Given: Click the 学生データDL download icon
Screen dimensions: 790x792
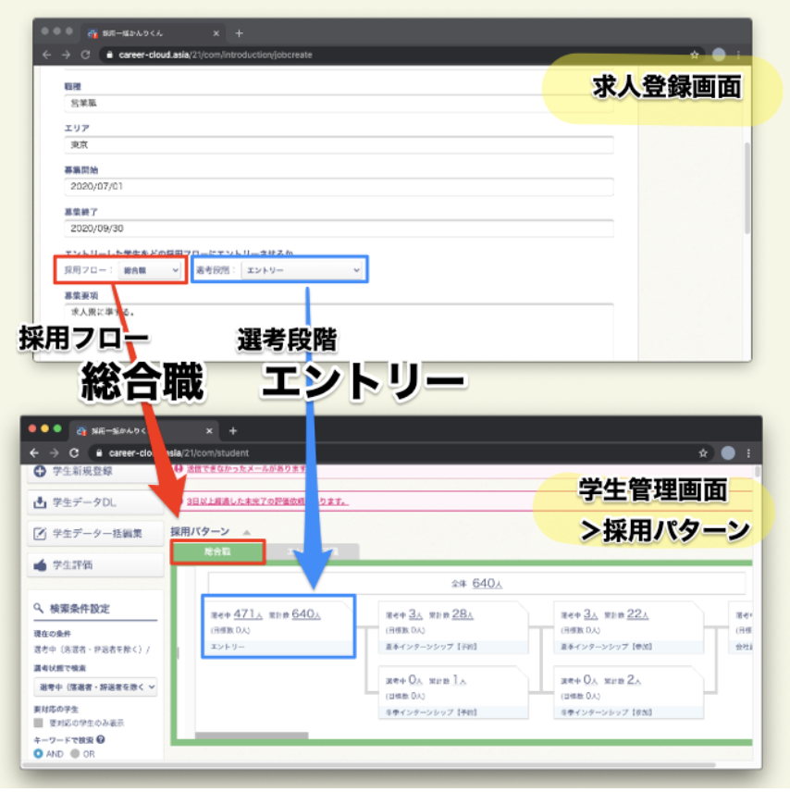Looking at the screenshot, I should [x=40, y=502].
